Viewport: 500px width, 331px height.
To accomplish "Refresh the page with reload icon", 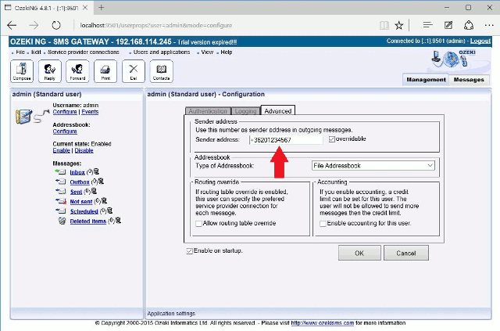I will [56, 25].
